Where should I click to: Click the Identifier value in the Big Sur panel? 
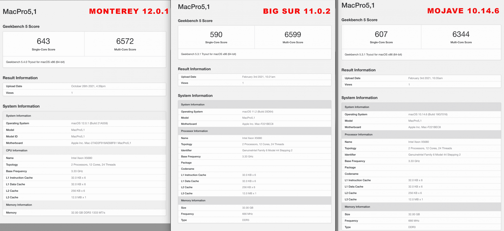point(267,151)
